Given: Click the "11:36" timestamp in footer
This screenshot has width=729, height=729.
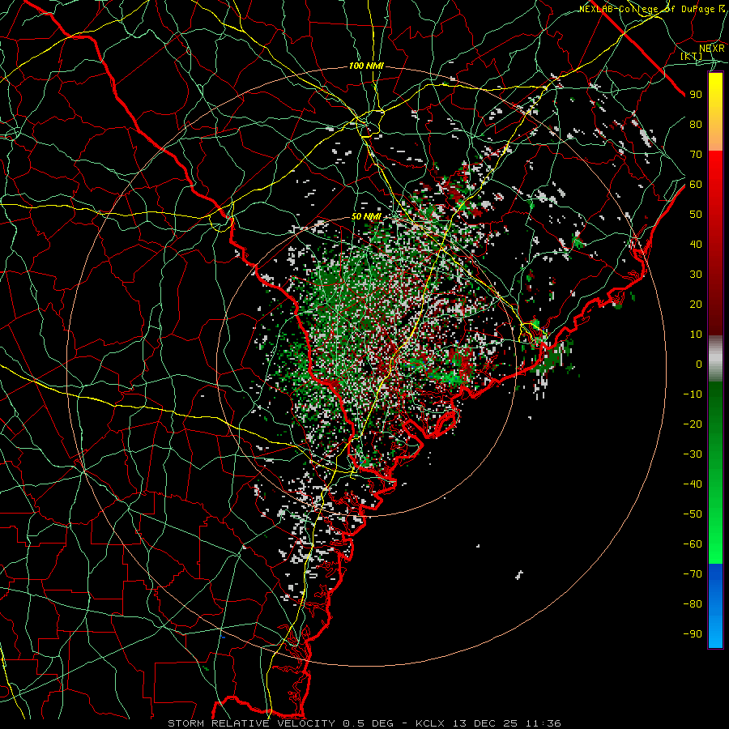Looking at the screenshot, I should pyautogui.click(x=544, y=723).
